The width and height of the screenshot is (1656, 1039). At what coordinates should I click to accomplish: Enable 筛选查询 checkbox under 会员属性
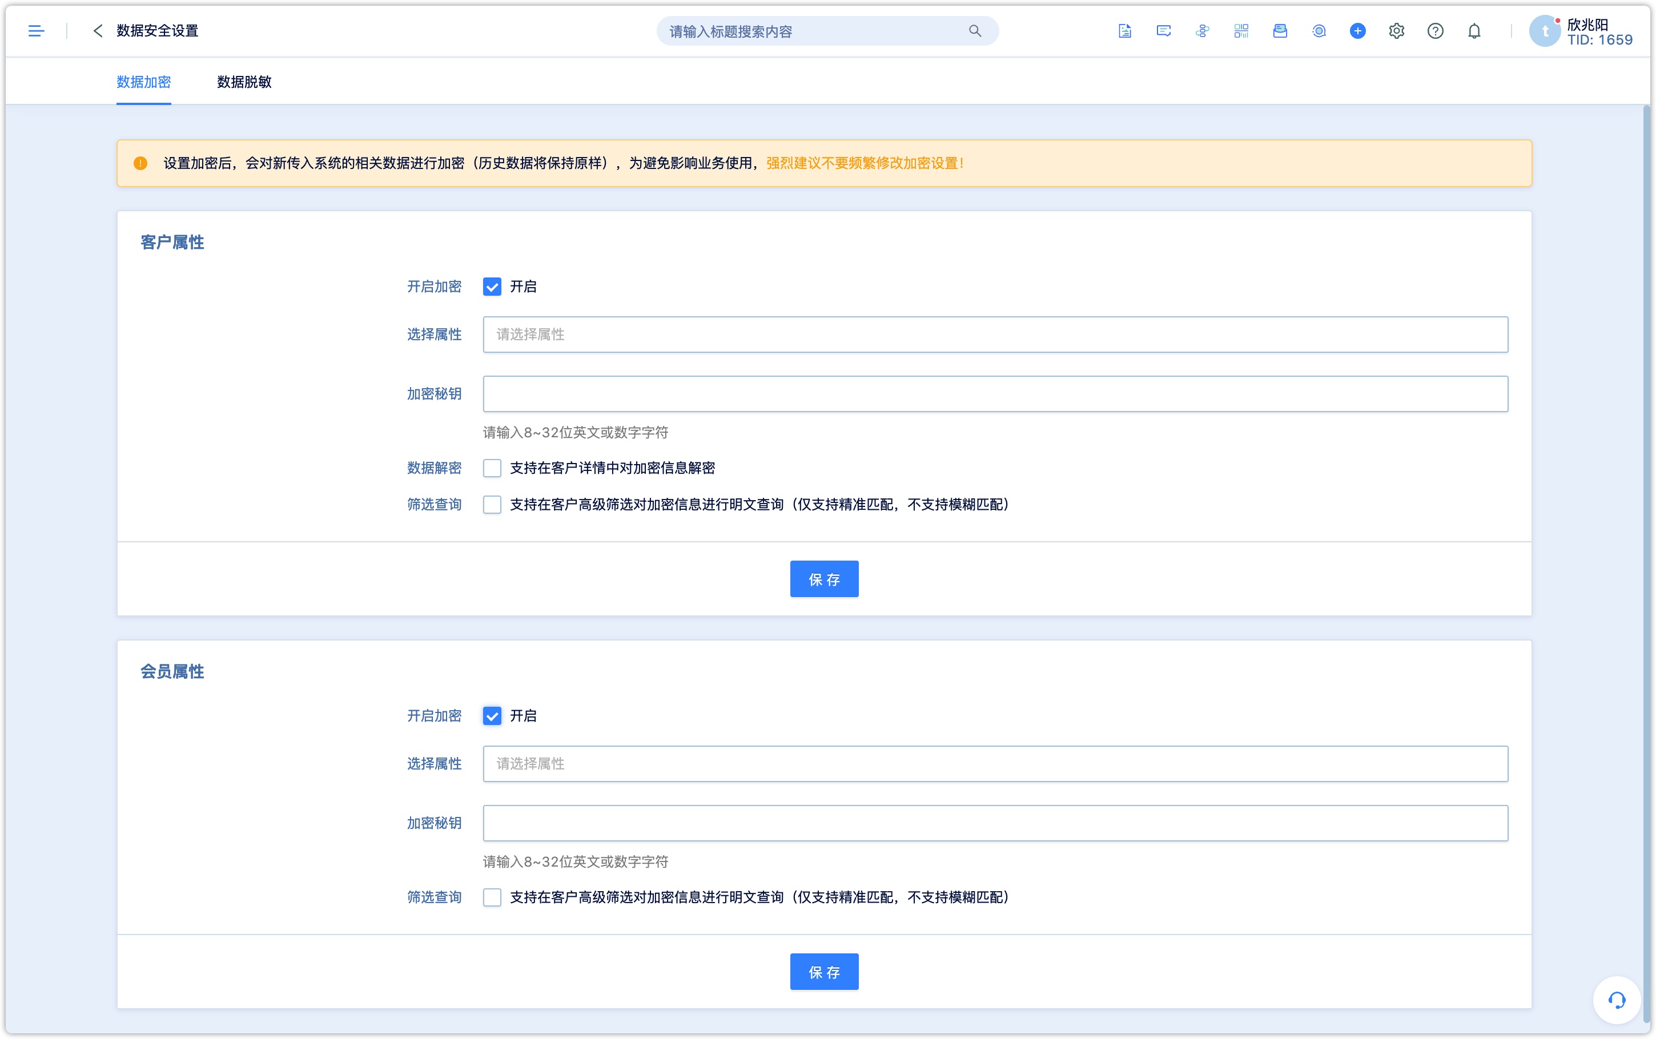tap(492, 897)
